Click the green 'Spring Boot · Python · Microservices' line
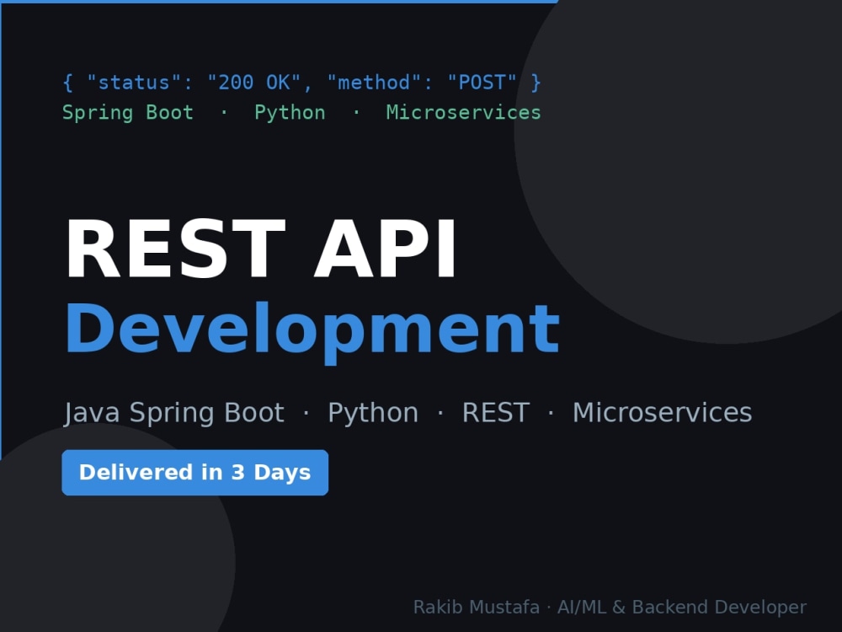 tap(301, 113)
